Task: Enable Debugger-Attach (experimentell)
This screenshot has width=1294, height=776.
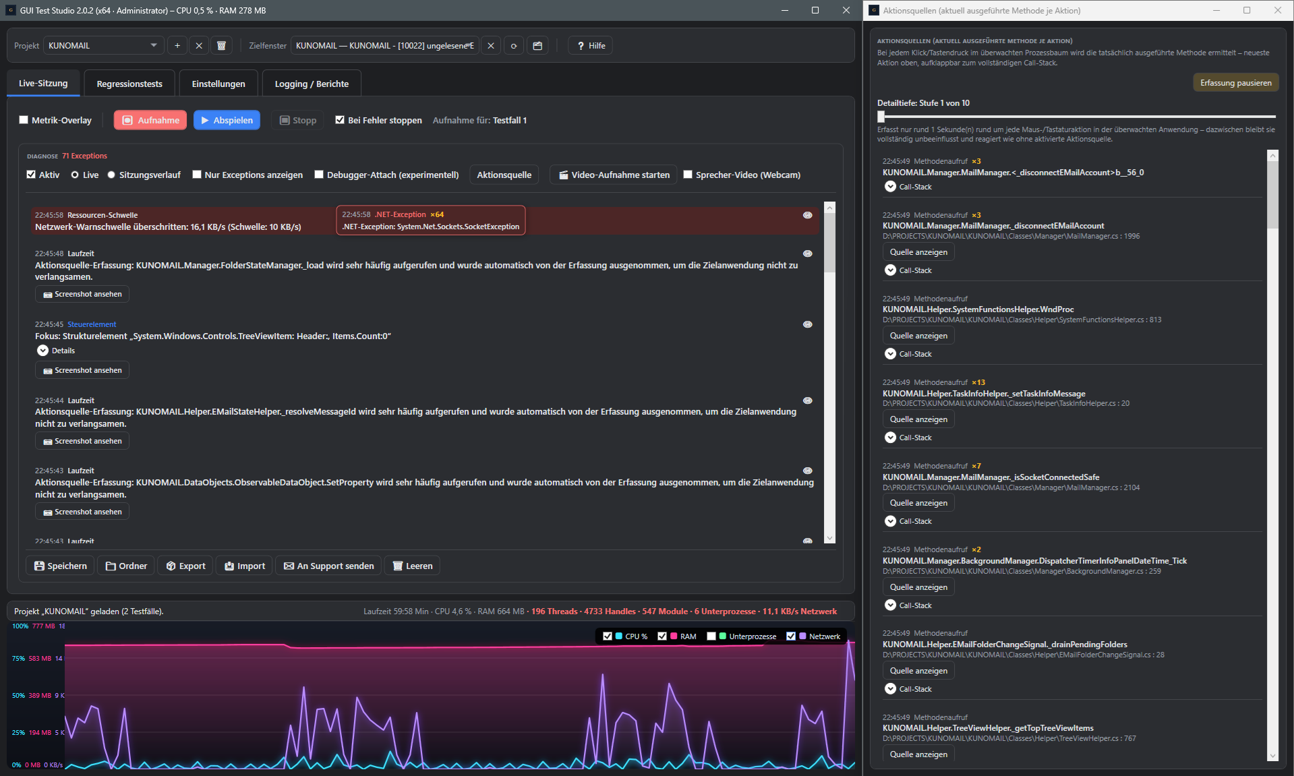Action: click(x=319, y=175)
